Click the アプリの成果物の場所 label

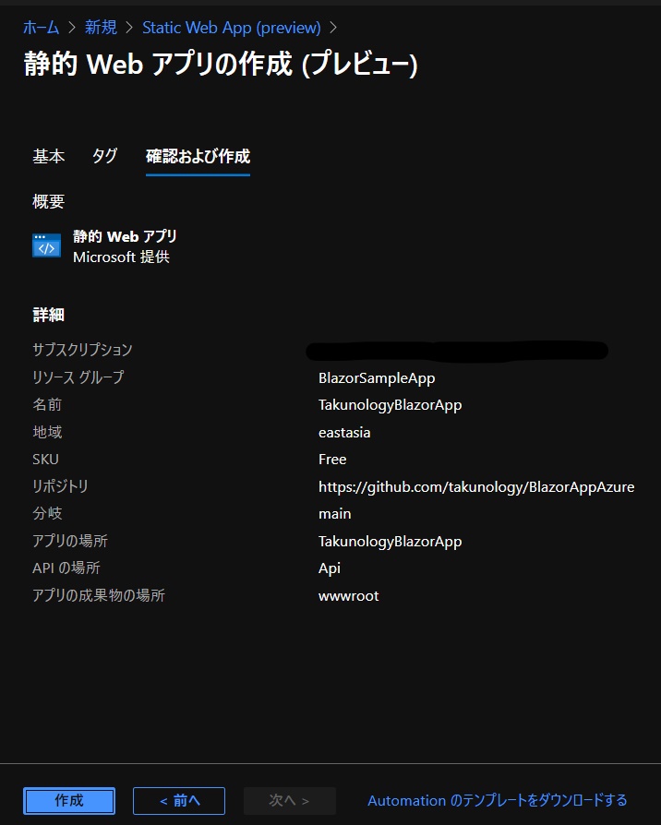pyautogui.click(x=99, y=595)
